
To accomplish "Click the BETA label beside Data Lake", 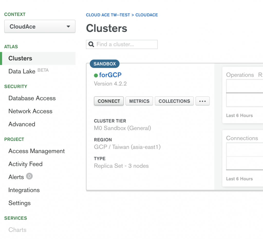I will (43, 70).
